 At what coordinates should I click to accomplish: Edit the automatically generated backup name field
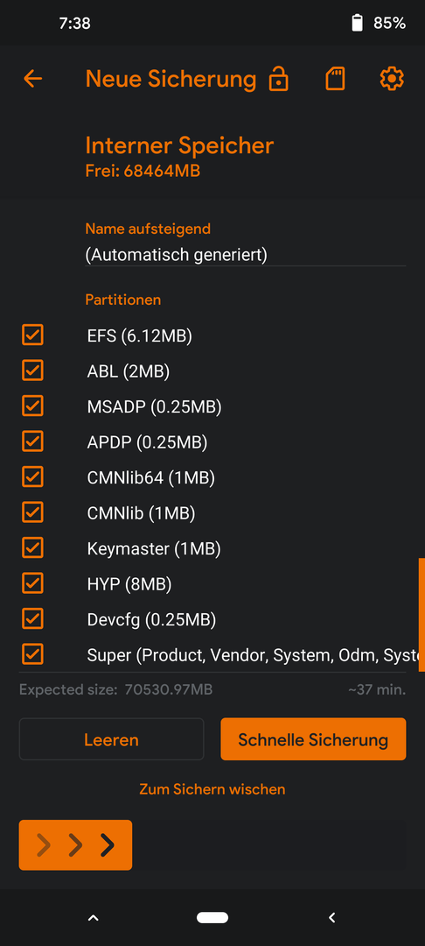pyautogui.click(x=246, y=255)
